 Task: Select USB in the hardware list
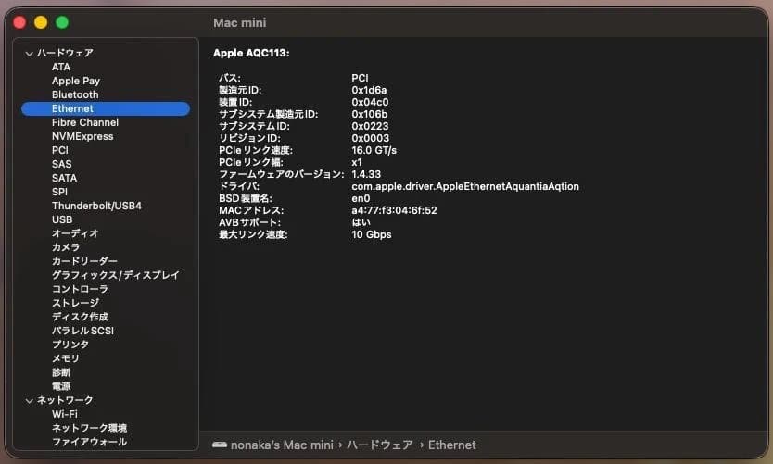(x=62, y=219)
